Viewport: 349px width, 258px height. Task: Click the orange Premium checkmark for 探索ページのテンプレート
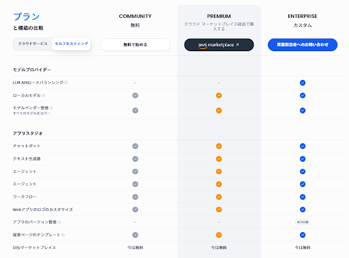pos(219,235)
